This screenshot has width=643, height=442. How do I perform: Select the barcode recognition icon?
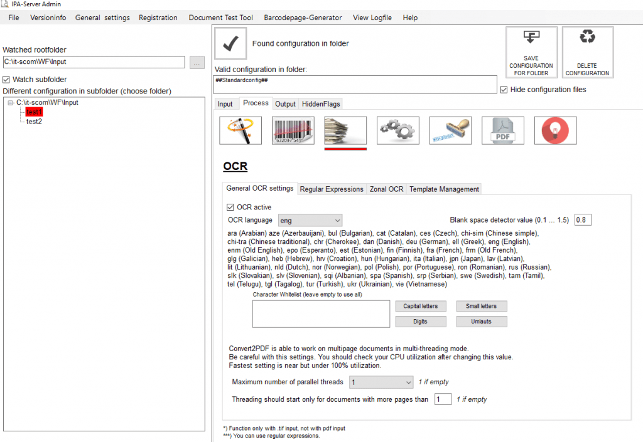[x=293, y=130]
